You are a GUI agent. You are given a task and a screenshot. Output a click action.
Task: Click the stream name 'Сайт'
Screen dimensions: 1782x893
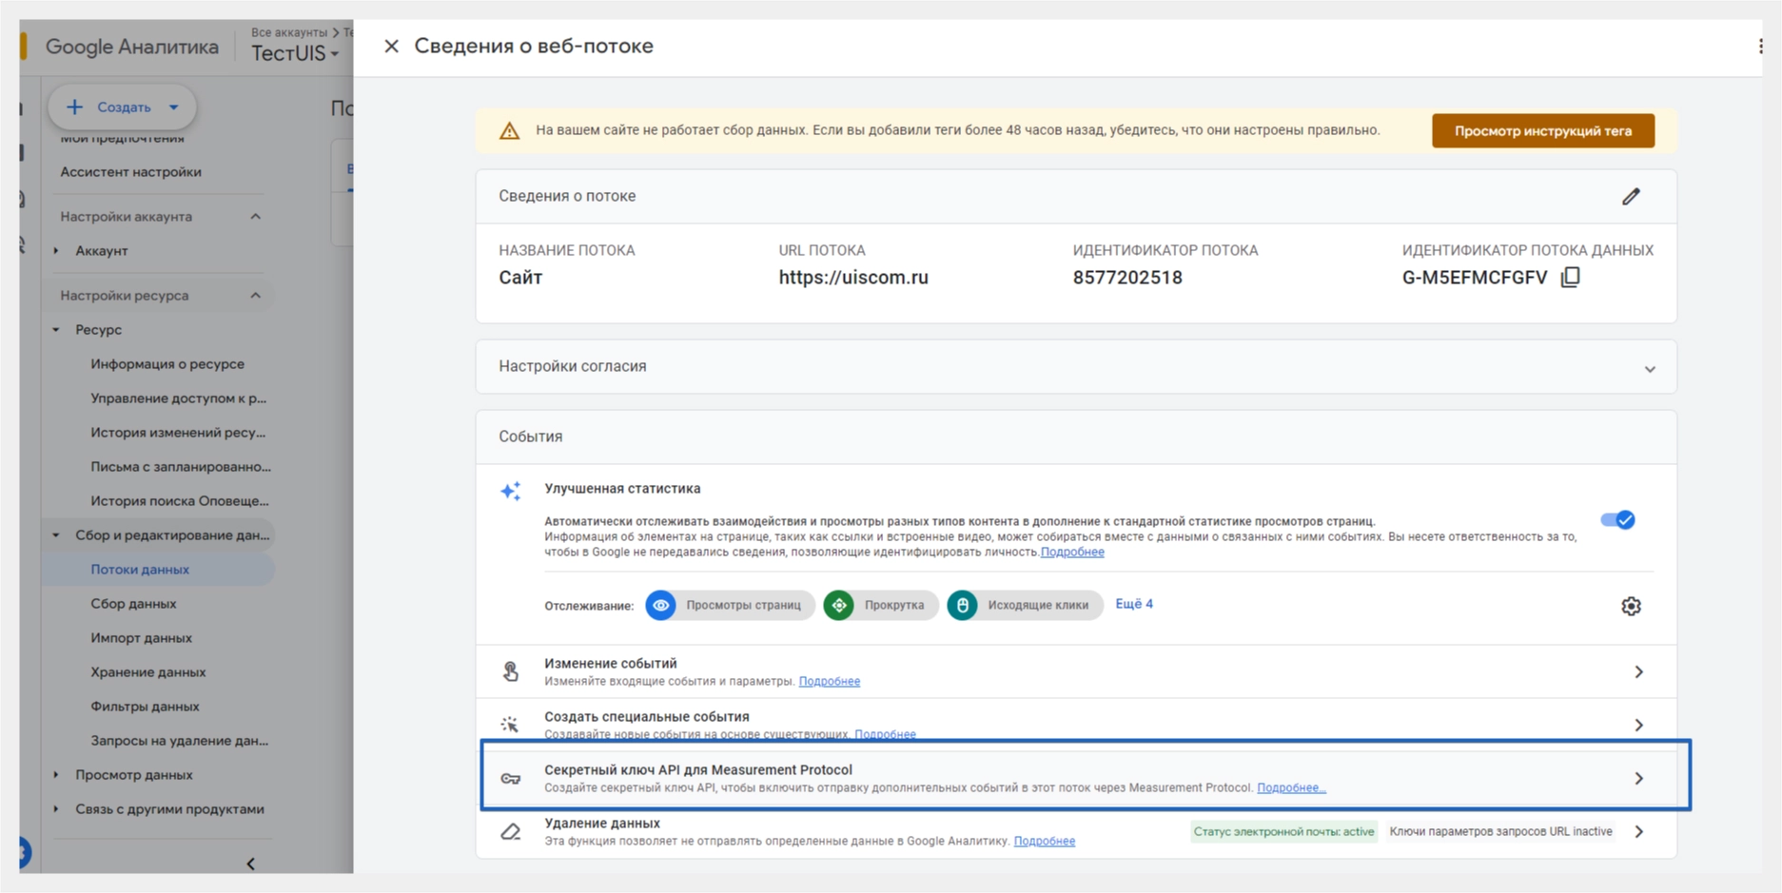520,278
